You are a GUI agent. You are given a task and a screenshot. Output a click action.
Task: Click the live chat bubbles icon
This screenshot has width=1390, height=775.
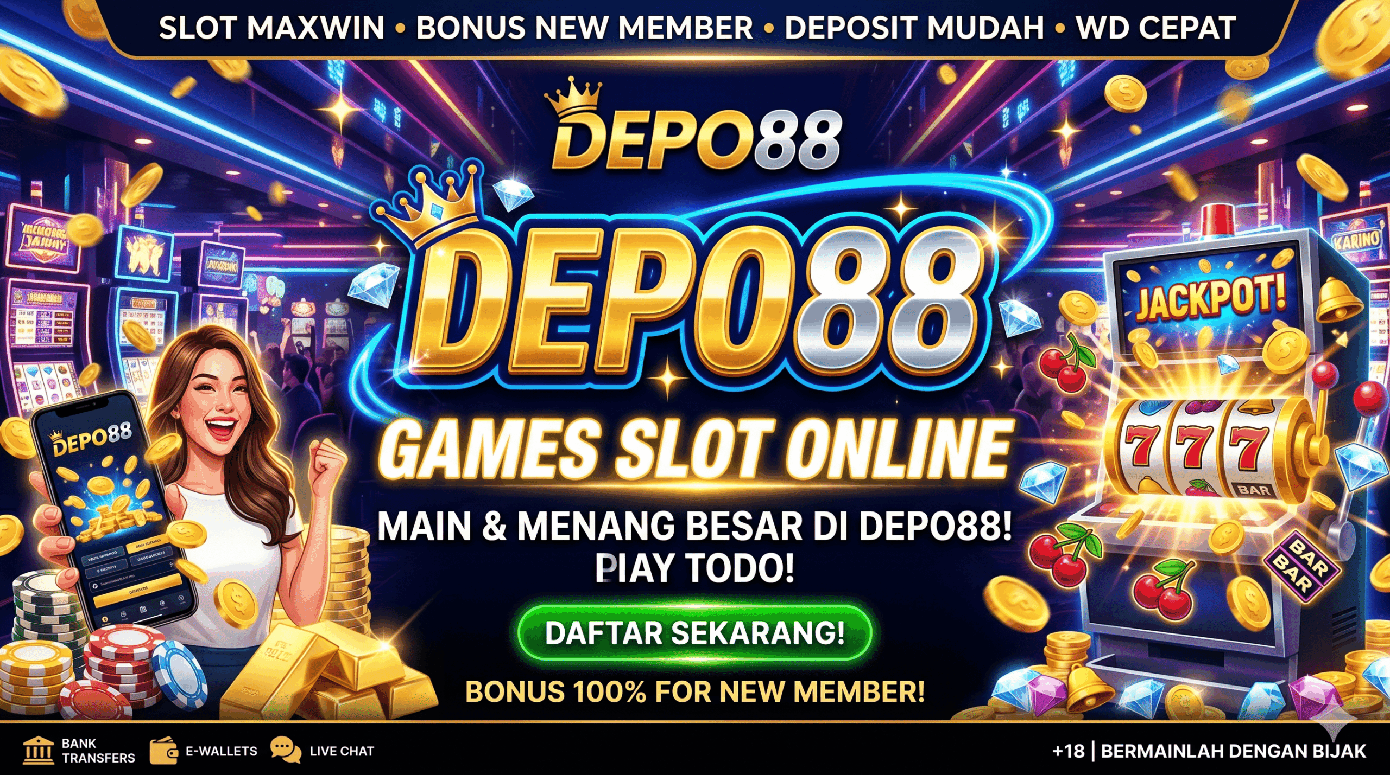click(286, 750)
